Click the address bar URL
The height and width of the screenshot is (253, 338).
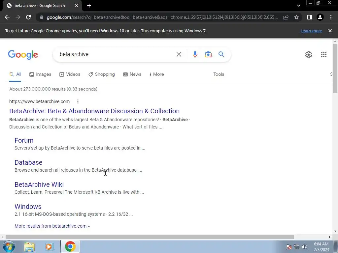(x=162, y=17)
